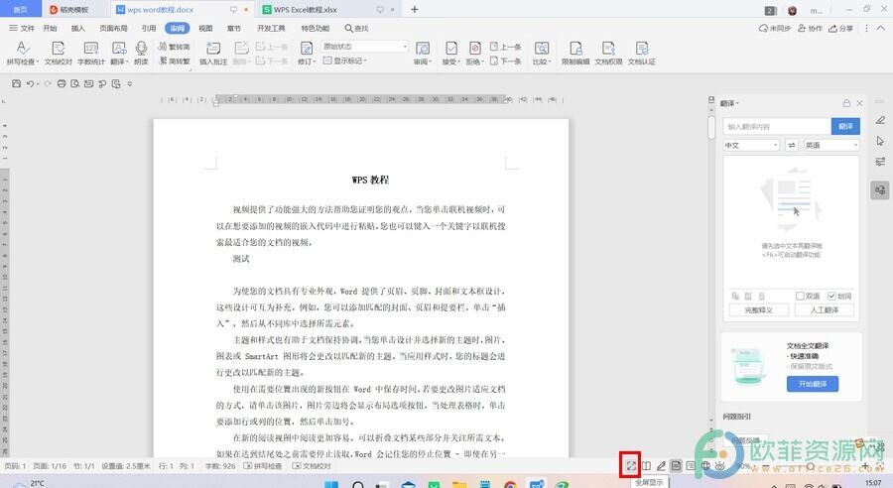Open the 英语 target language dropdown

[830, 145]
